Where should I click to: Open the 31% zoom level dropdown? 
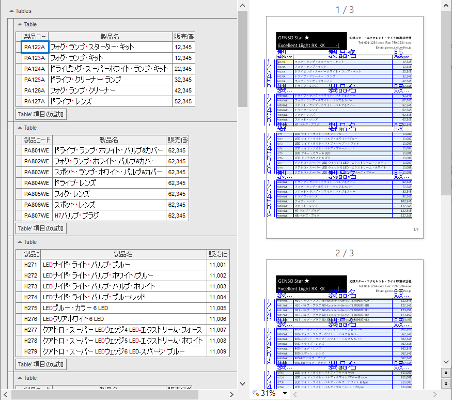coord(285,393)
